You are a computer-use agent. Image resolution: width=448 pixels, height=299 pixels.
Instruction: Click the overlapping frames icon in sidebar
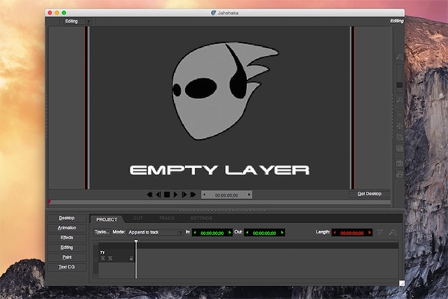[399, 148]
